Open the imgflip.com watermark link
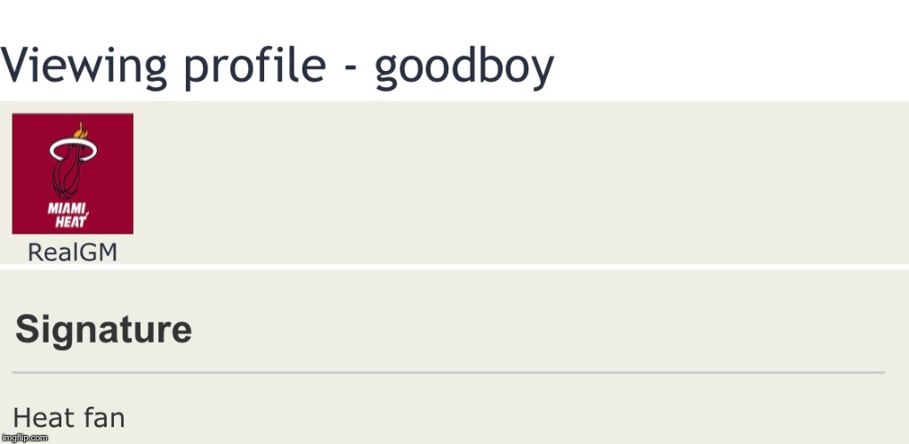 pyautogui.click(x=24, y=438)
